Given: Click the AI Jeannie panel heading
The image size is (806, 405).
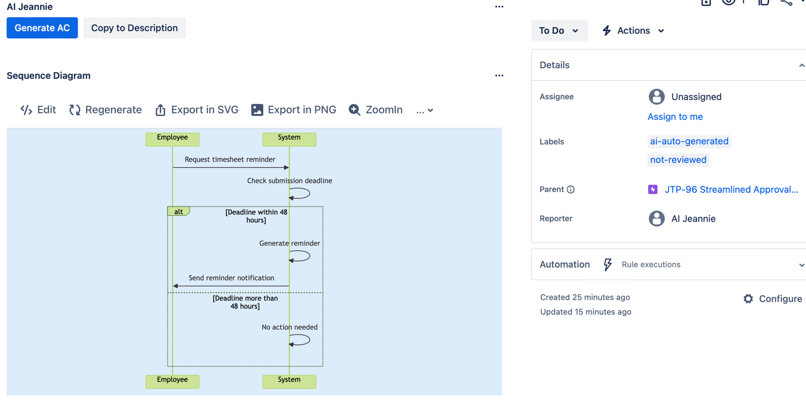Looking at the screenshot, I should click(x=30, y=7).
